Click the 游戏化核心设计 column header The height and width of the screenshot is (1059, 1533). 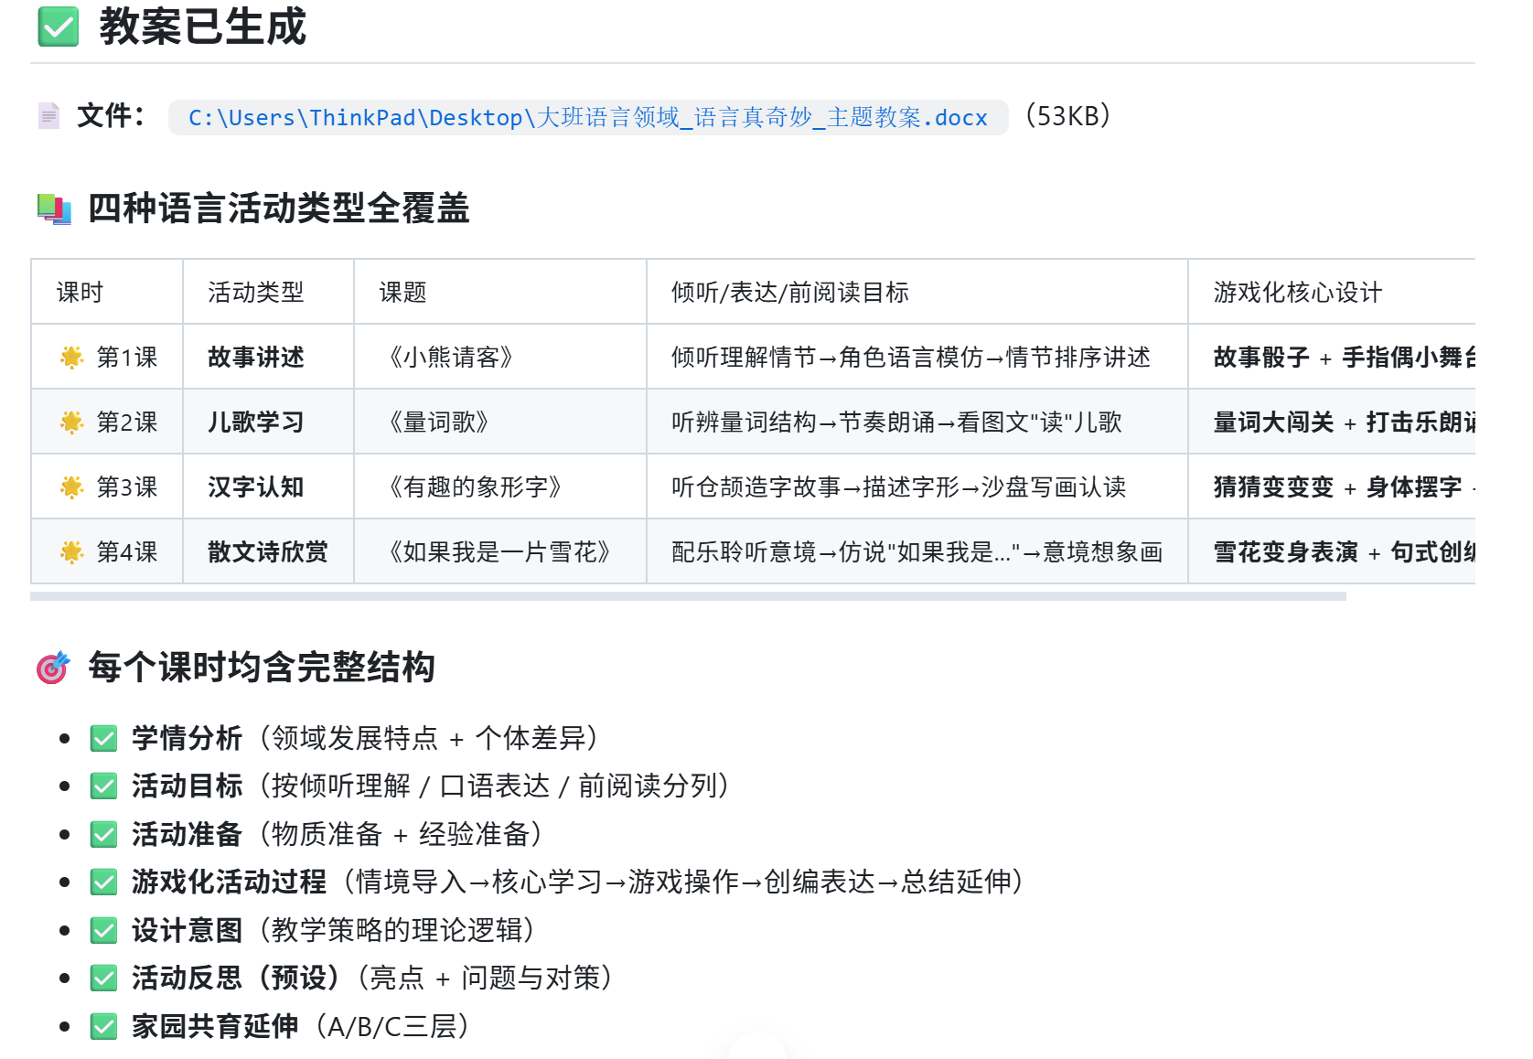coord(1332,292)
